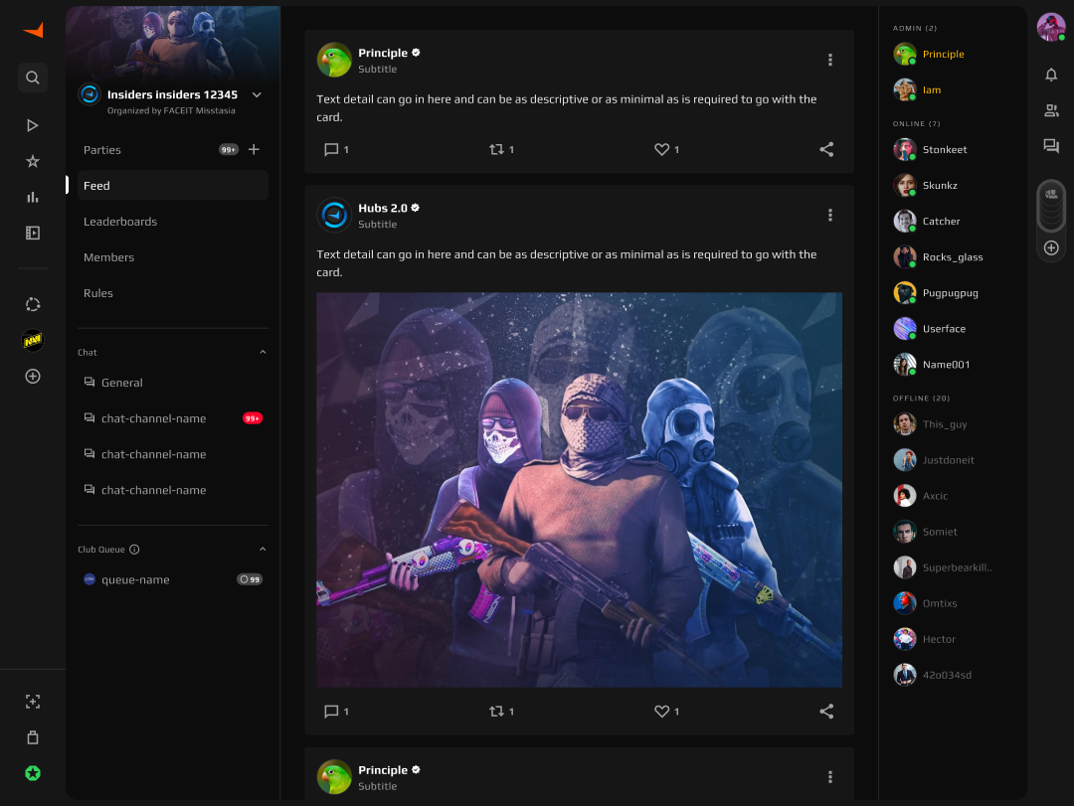The height and width of the screenshot is (806, 1074).
Task: Like the first Principle post
Action: pyautogui.click(x=666, y=149)
